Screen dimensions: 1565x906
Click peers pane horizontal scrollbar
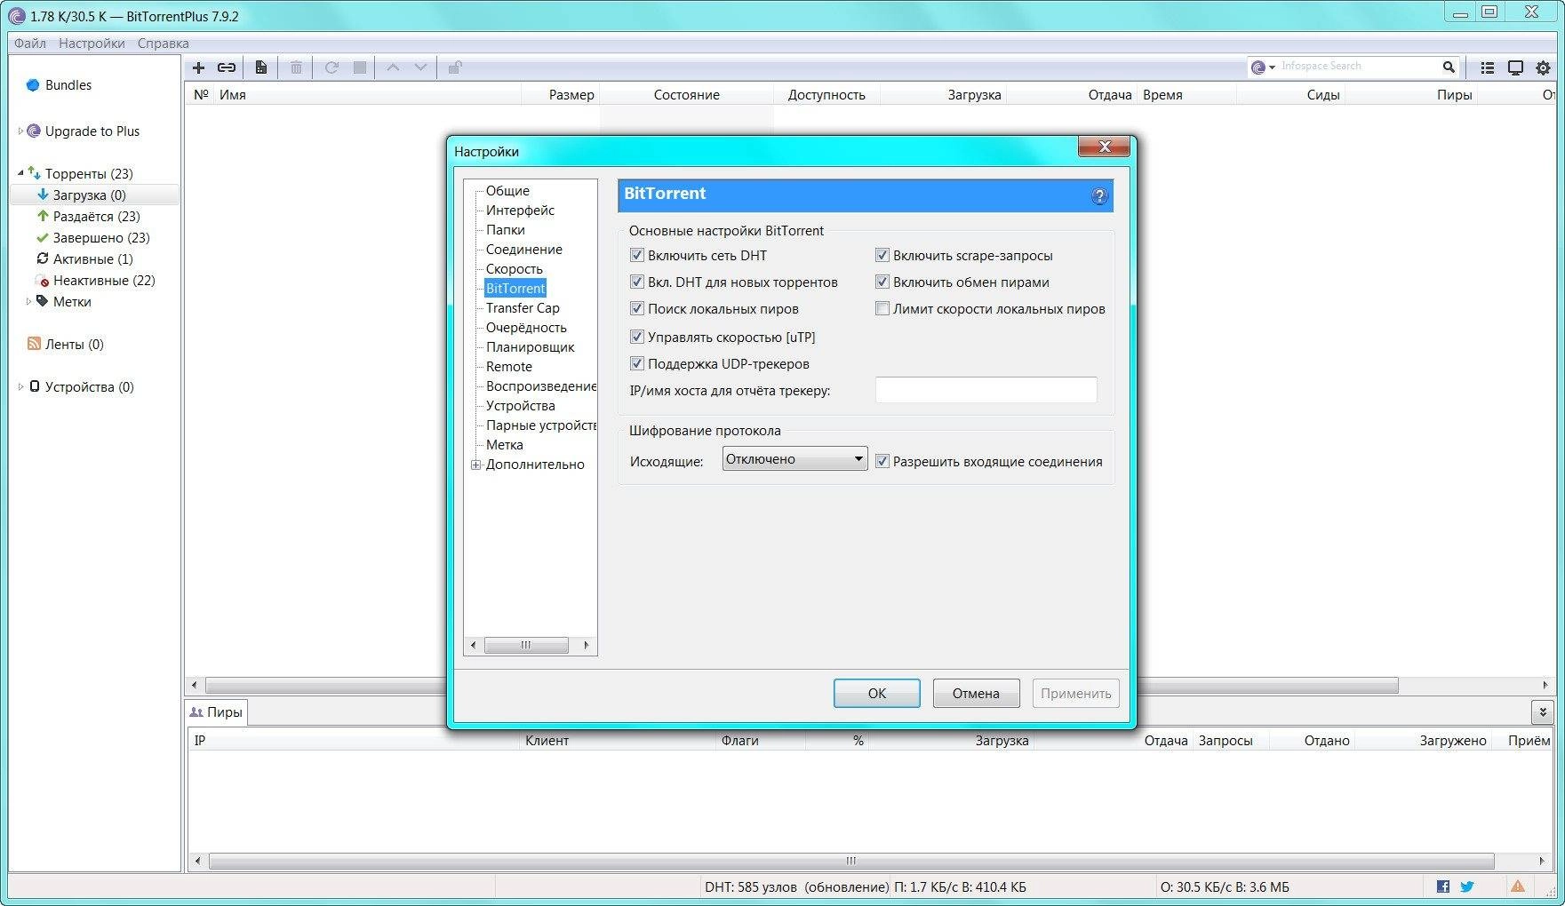coord(851,861)
